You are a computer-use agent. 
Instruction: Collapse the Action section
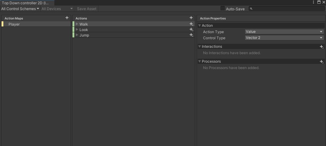(x=200, y=26)
